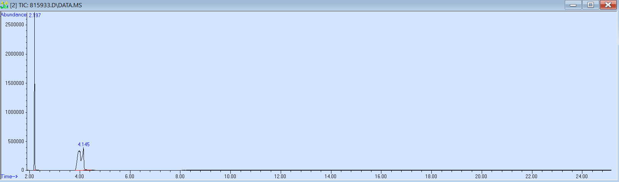Viewport: 619px width, 182px height.
Task: Click the 14.00 tick on time axis
Action: pyautogui.click(x=330, y=176)
